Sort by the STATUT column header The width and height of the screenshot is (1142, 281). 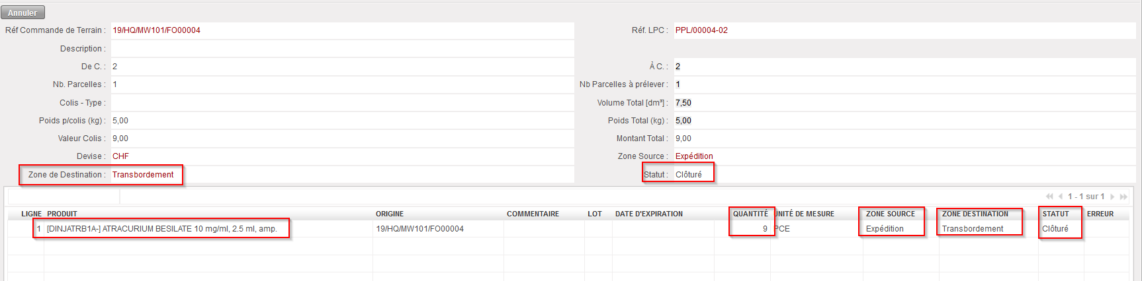point(1055,214)
